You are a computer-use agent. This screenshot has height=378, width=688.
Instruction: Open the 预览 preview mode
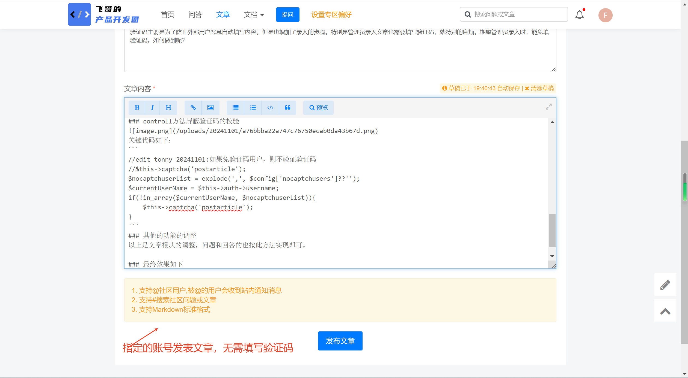pyautogui.click(x=318, y=108)
